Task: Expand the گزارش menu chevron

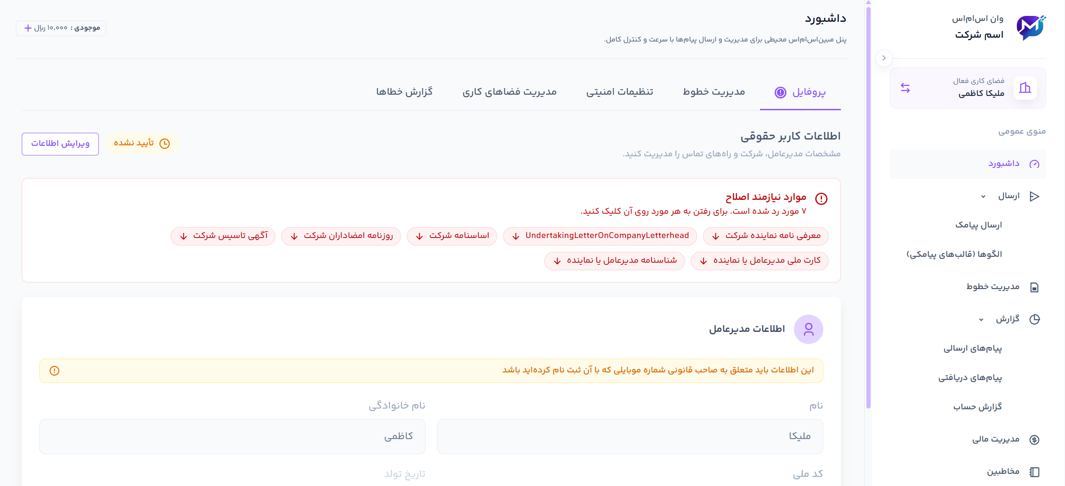Action: [981, 320]
